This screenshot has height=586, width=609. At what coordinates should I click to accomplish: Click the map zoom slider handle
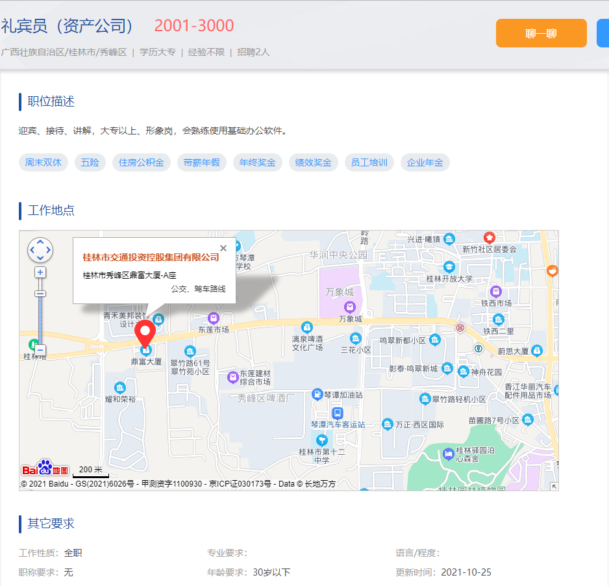40,294
